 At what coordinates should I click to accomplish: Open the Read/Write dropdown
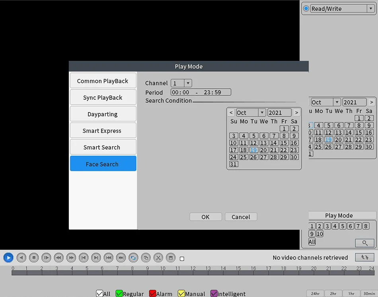[370, 8]
